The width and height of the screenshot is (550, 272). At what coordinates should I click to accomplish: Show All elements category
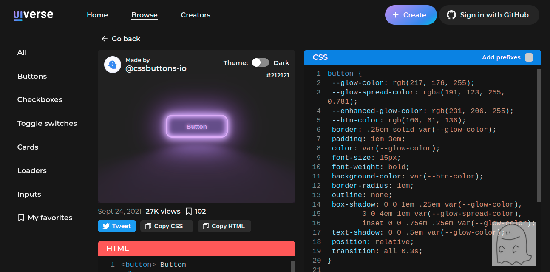(x=22, y=52)
